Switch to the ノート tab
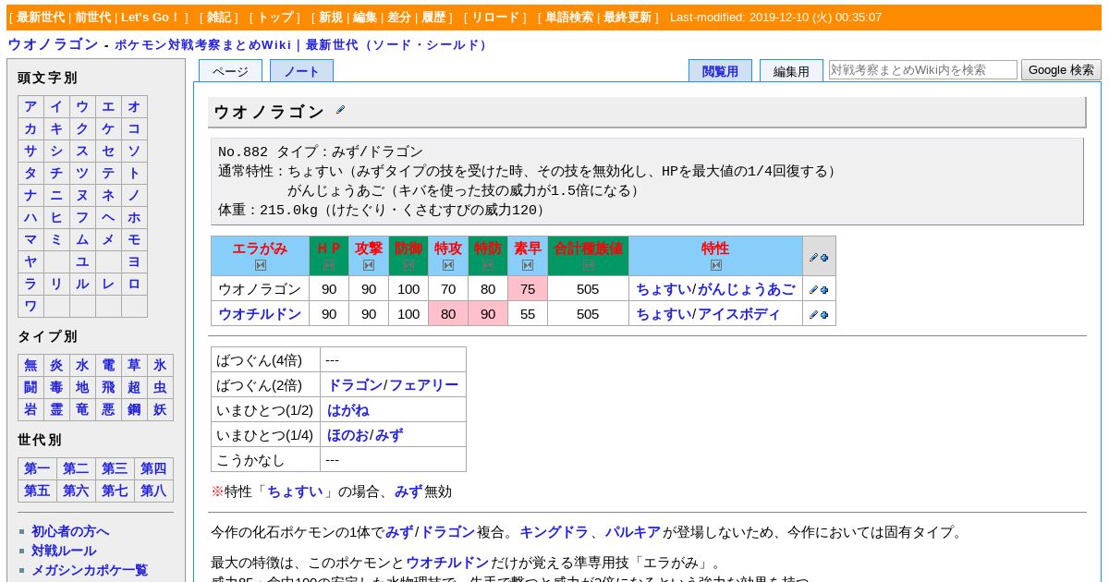The height and width of the screenshot is (582, 1109). [x=301, y=71]
